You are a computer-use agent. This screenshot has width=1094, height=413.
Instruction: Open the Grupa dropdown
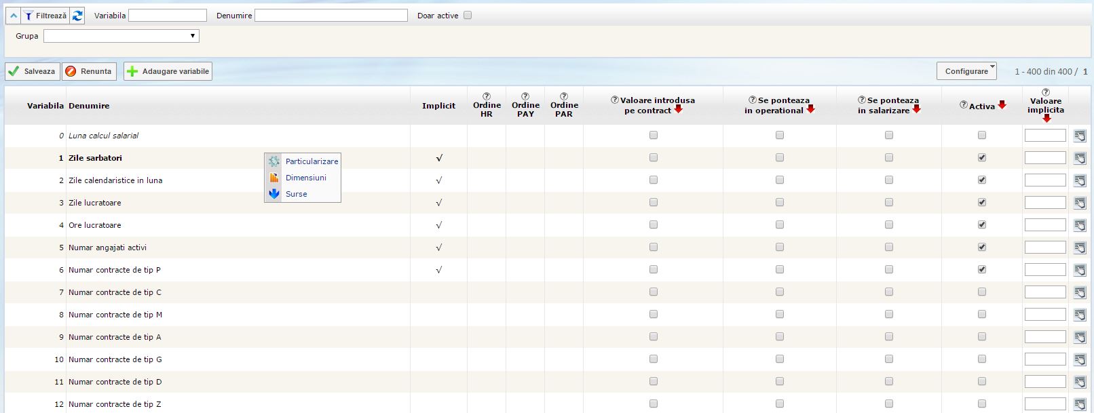[x=121, y=36]
